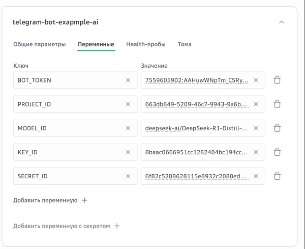Delete the SECRET_ID variable row
Image resolution: width=305 pixels, height=249 pixels.
point(278,176)
